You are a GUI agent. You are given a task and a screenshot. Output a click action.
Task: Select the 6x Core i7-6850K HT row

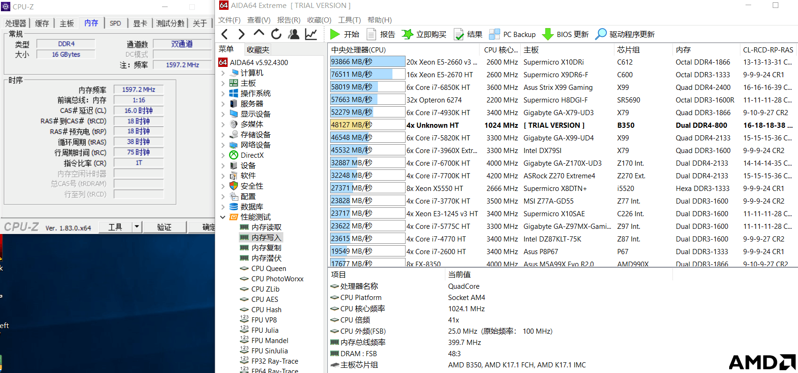[562, 87]
